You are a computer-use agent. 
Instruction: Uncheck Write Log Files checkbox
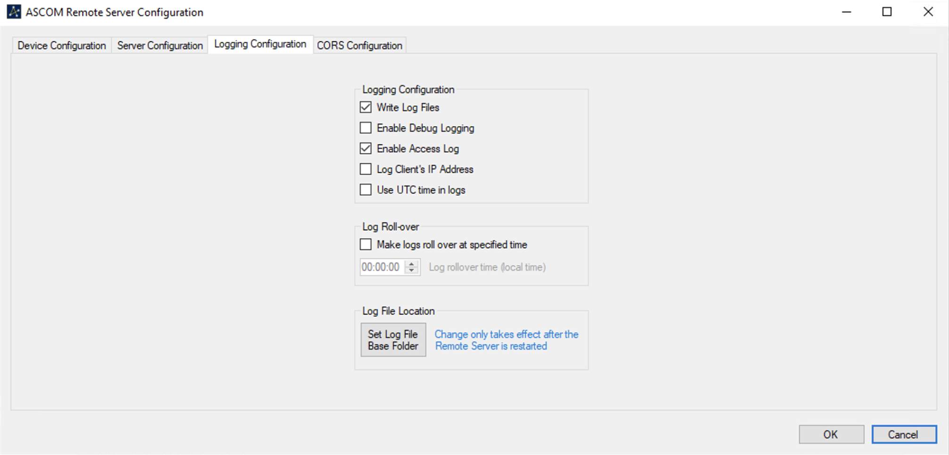[x=366, y=107]
